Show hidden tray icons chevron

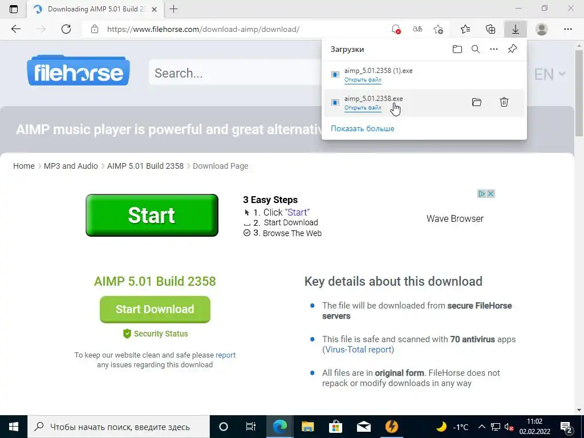[481, 427]
